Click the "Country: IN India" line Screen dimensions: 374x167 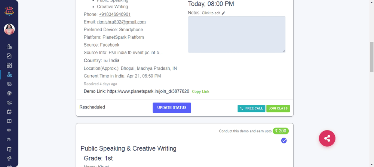102,61
